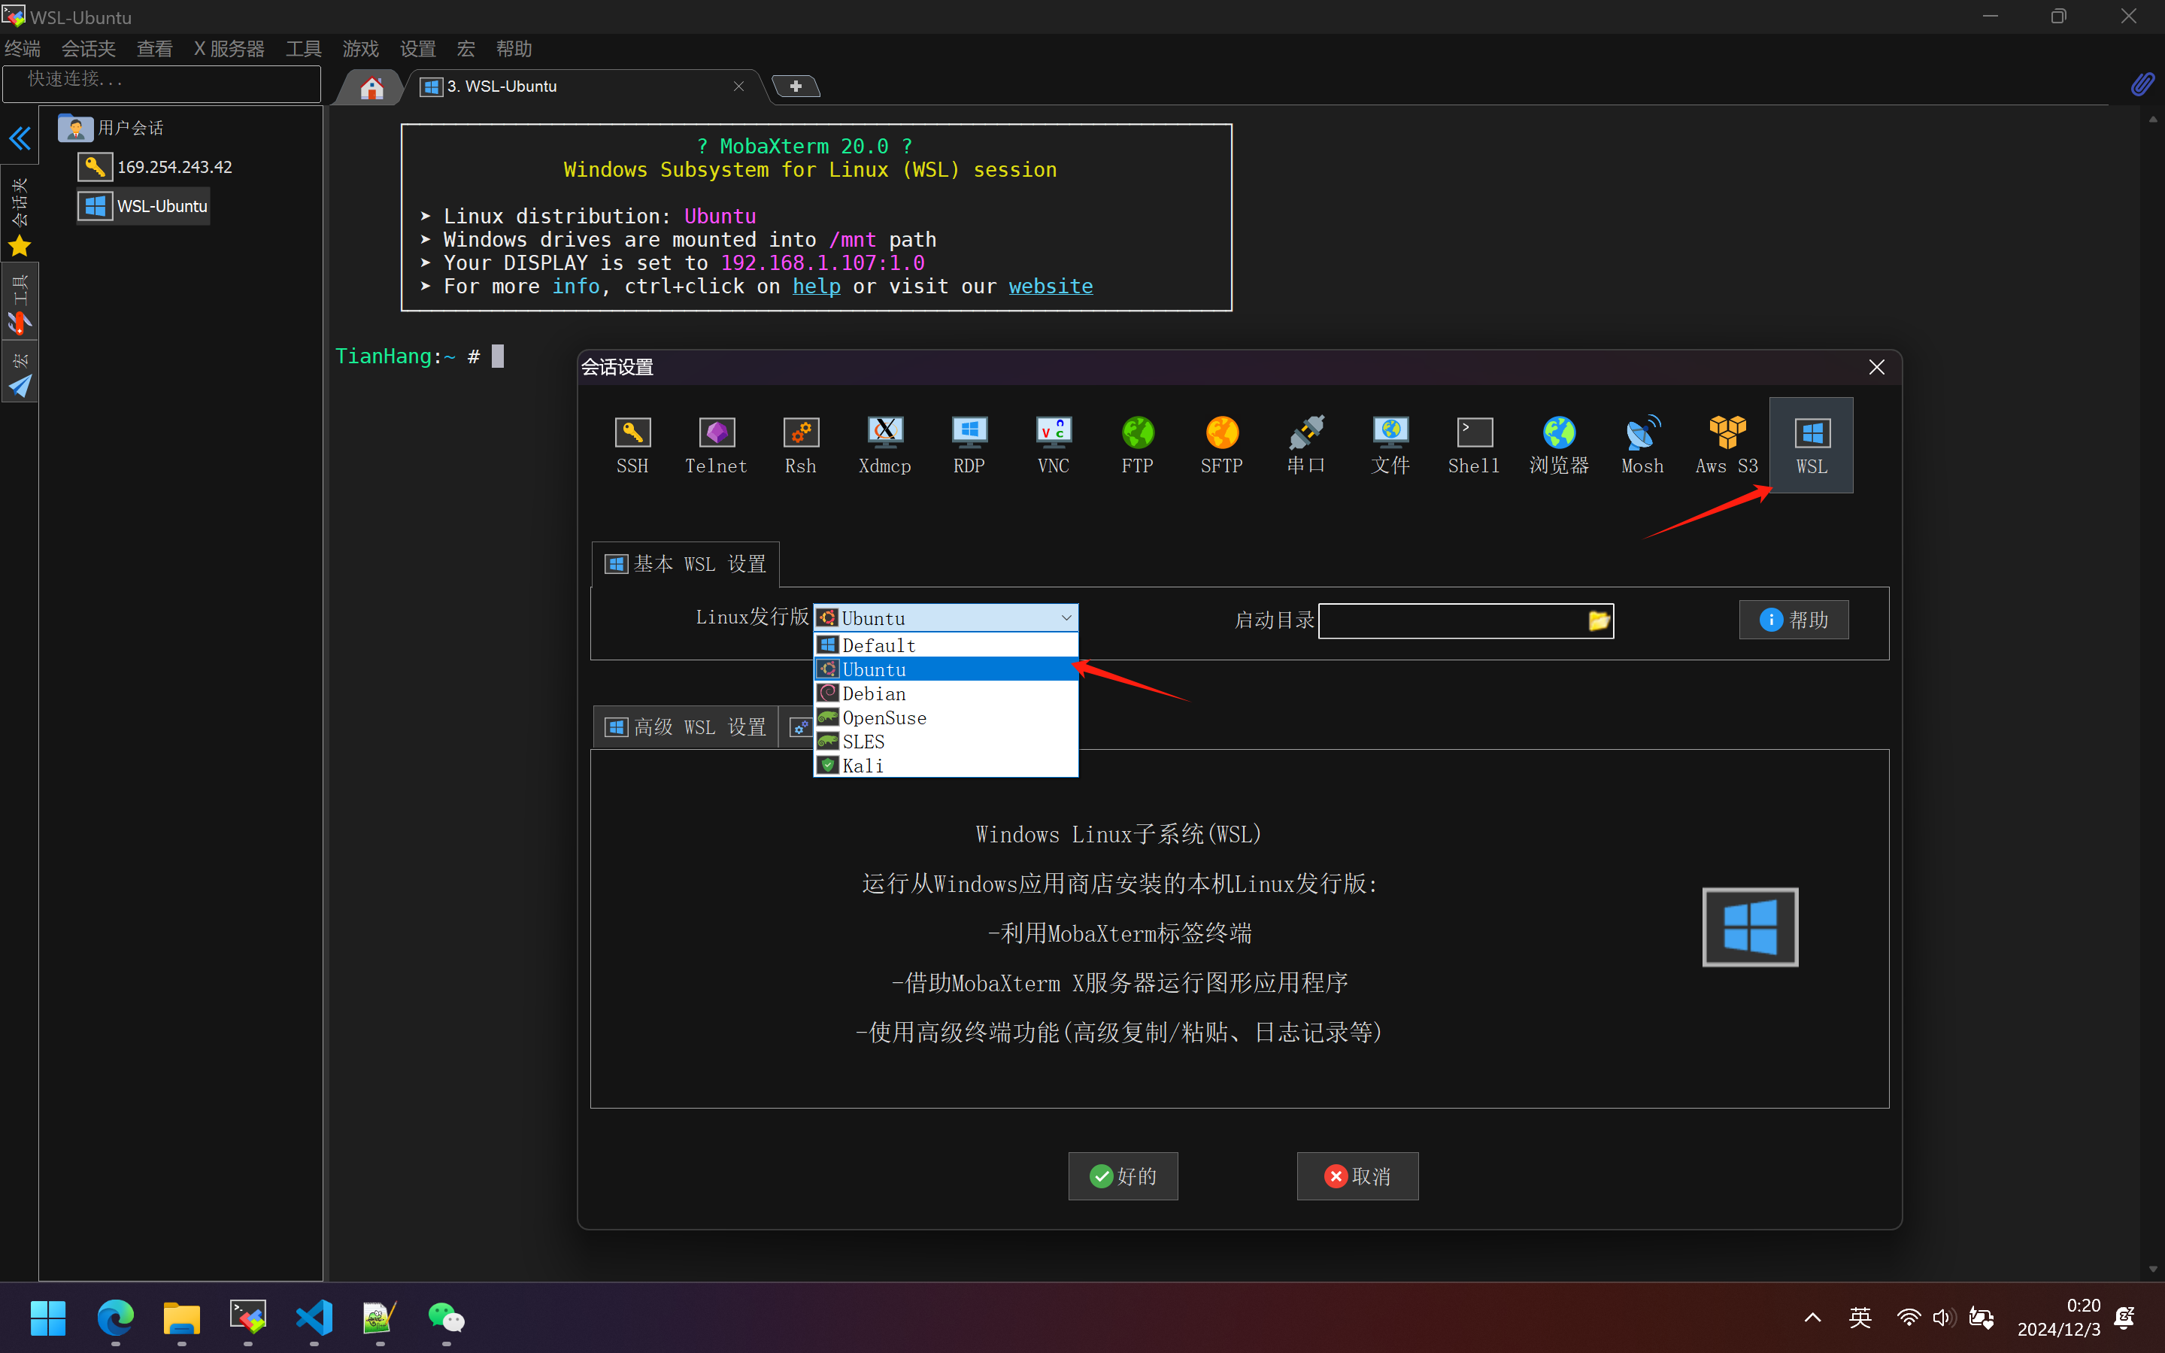This screenshot has width=2165, height=1353.
Task: Select the 串口 serial session type
Action: 1306,444
